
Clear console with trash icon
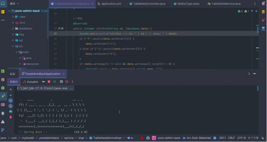[11, 117]
